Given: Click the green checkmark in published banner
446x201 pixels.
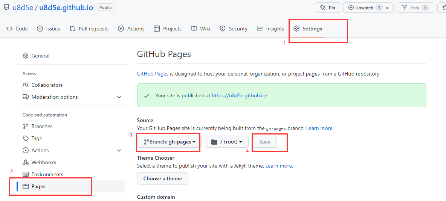Looking at the screenshot, I should [x=147, y=96].
